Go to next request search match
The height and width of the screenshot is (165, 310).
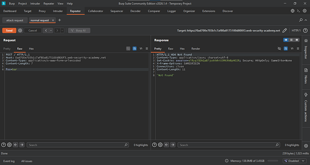[x=22, y=145]
